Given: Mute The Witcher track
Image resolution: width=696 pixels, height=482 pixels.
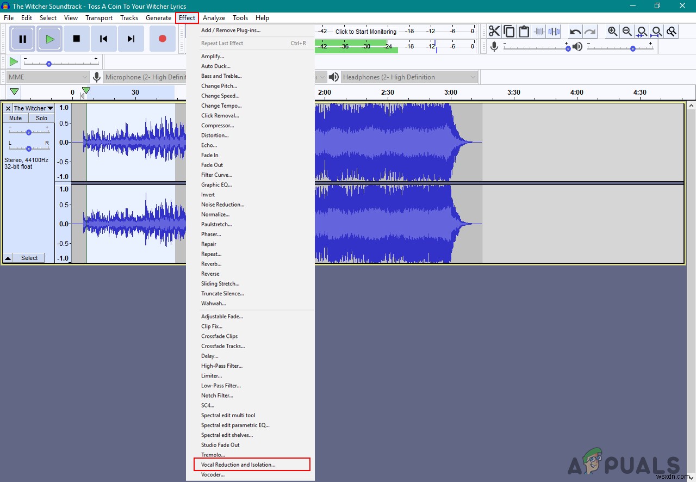Looking at the screenshot, I should [16, 118].
